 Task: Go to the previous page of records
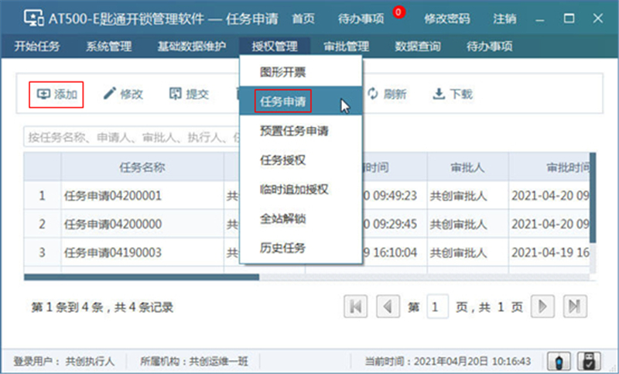coord(387,307)
